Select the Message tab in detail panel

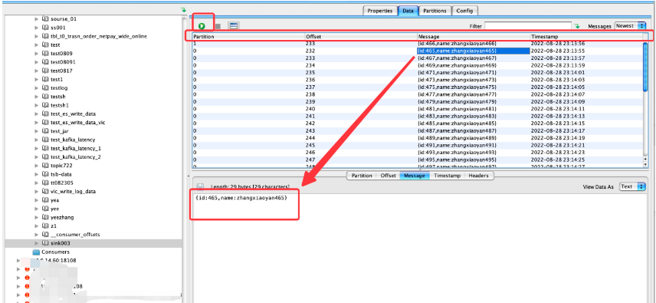[x=415, y=176]
